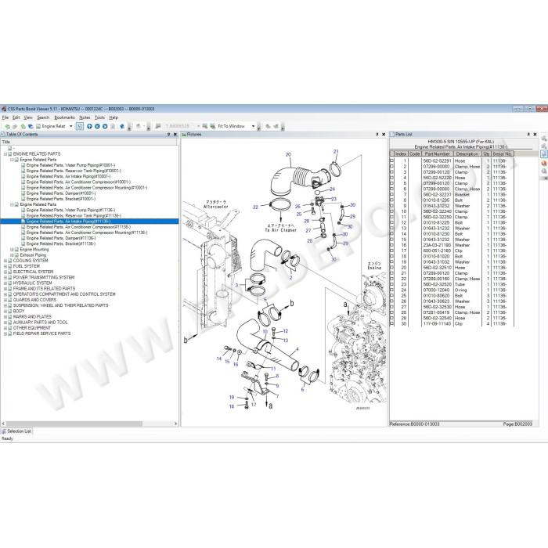Image resolution: width=548 pixels, height=548 pixels.
Task: Click the Part Number column header
Action: point(437,153)
